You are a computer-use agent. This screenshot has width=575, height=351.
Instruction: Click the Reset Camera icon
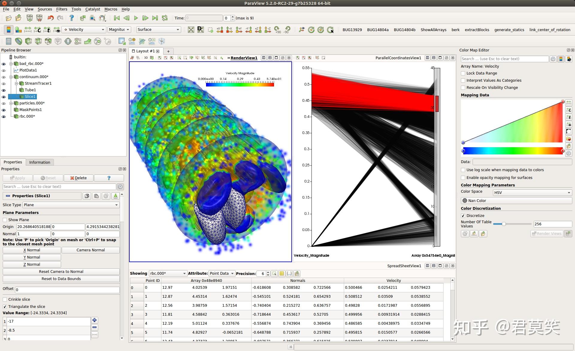pos(191,30)
